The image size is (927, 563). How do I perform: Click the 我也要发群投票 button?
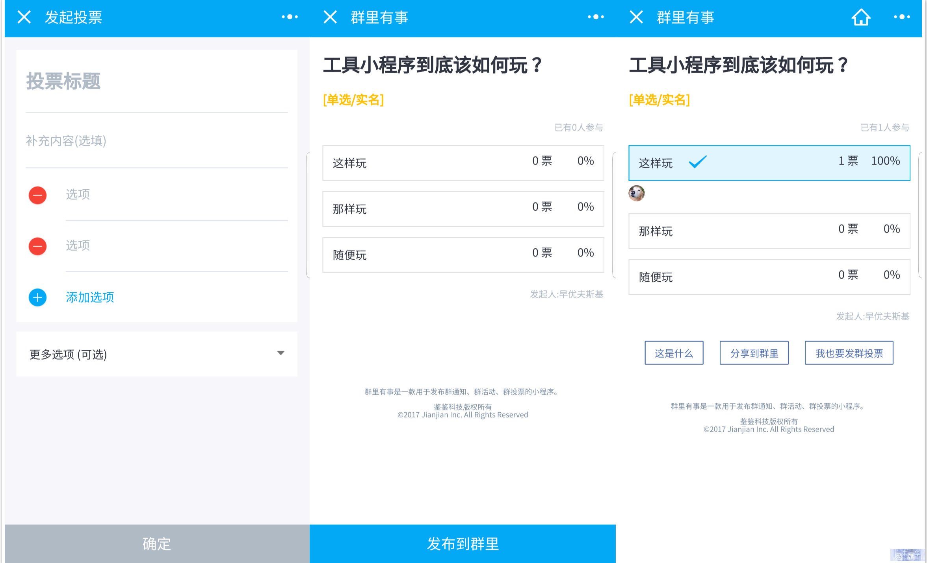tap(849, 353)
